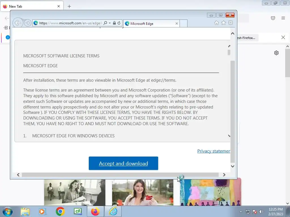Open the colorful painting story thumbnail

coord(210,192)
